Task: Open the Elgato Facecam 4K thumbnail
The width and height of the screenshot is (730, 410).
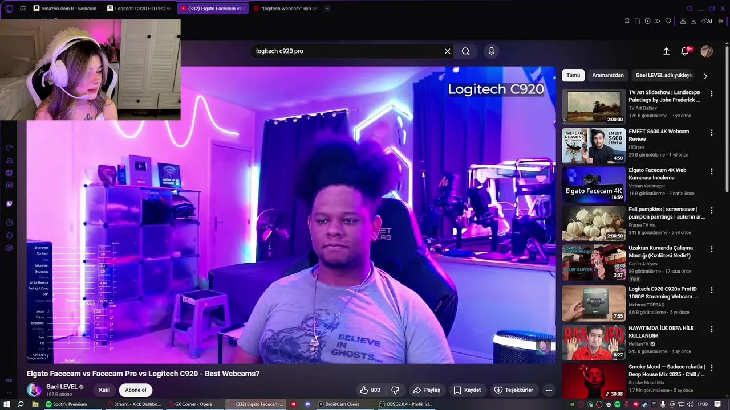Action: tap(594, 184)
